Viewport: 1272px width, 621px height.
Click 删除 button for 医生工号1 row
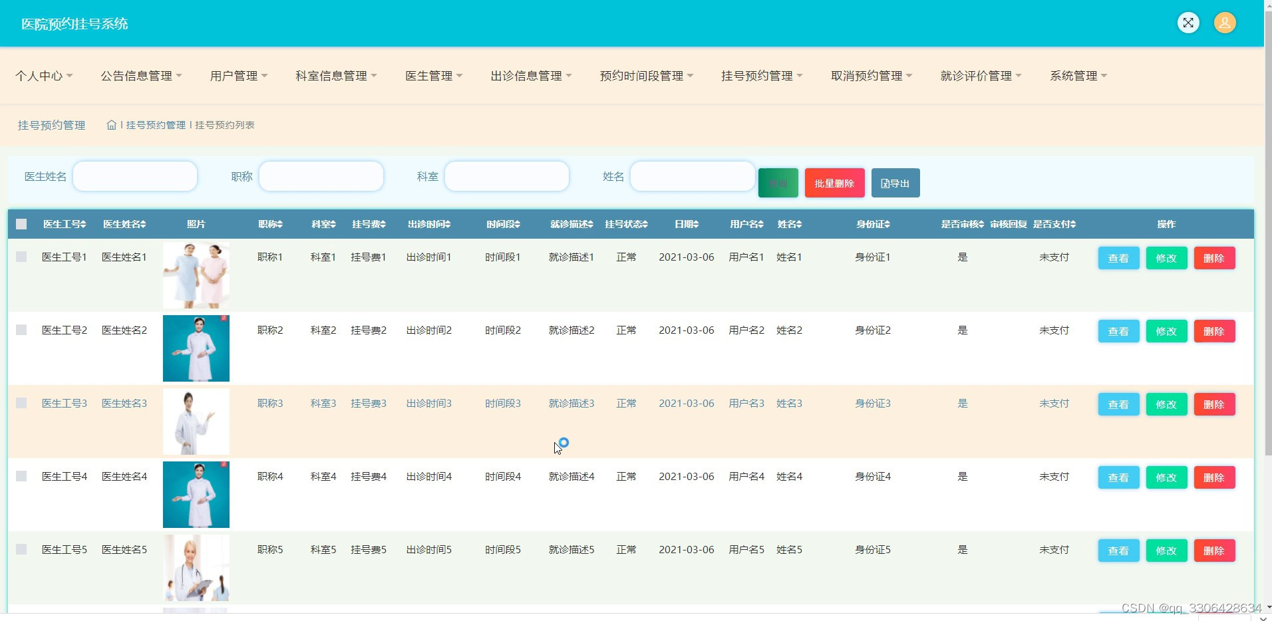pyautogui.click(x=1214, y=258)
